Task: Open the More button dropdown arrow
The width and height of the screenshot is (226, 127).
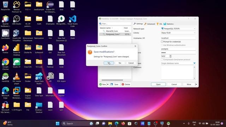Action: pyautogui.click(x=196, y=84)
